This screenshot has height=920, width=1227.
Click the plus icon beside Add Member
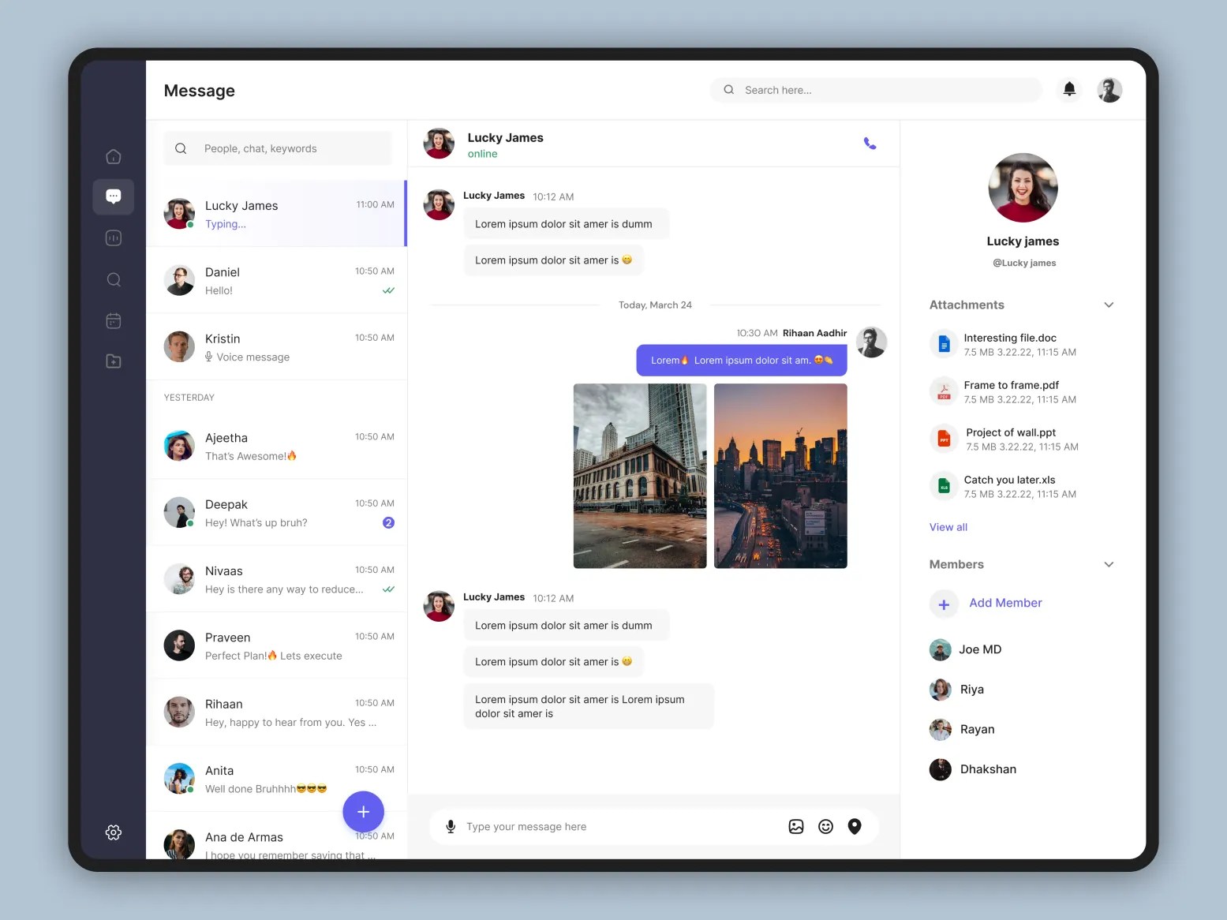click(x=944, y=604)
